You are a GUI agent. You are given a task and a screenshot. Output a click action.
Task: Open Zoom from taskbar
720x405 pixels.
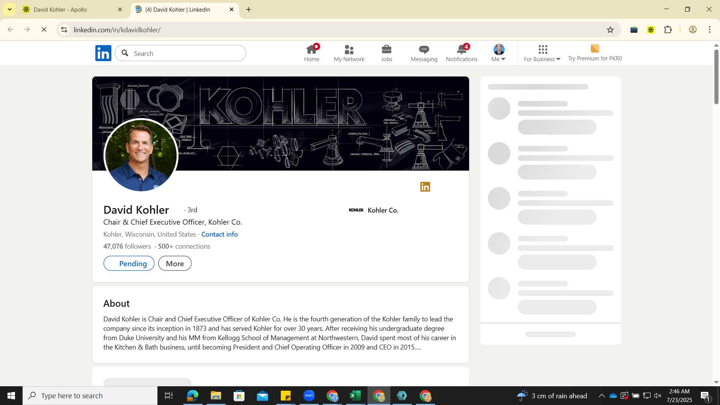pos(309,396)
